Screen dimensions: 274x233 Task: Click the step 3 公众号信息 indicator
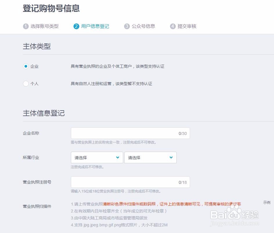click(x=142, y=26)
